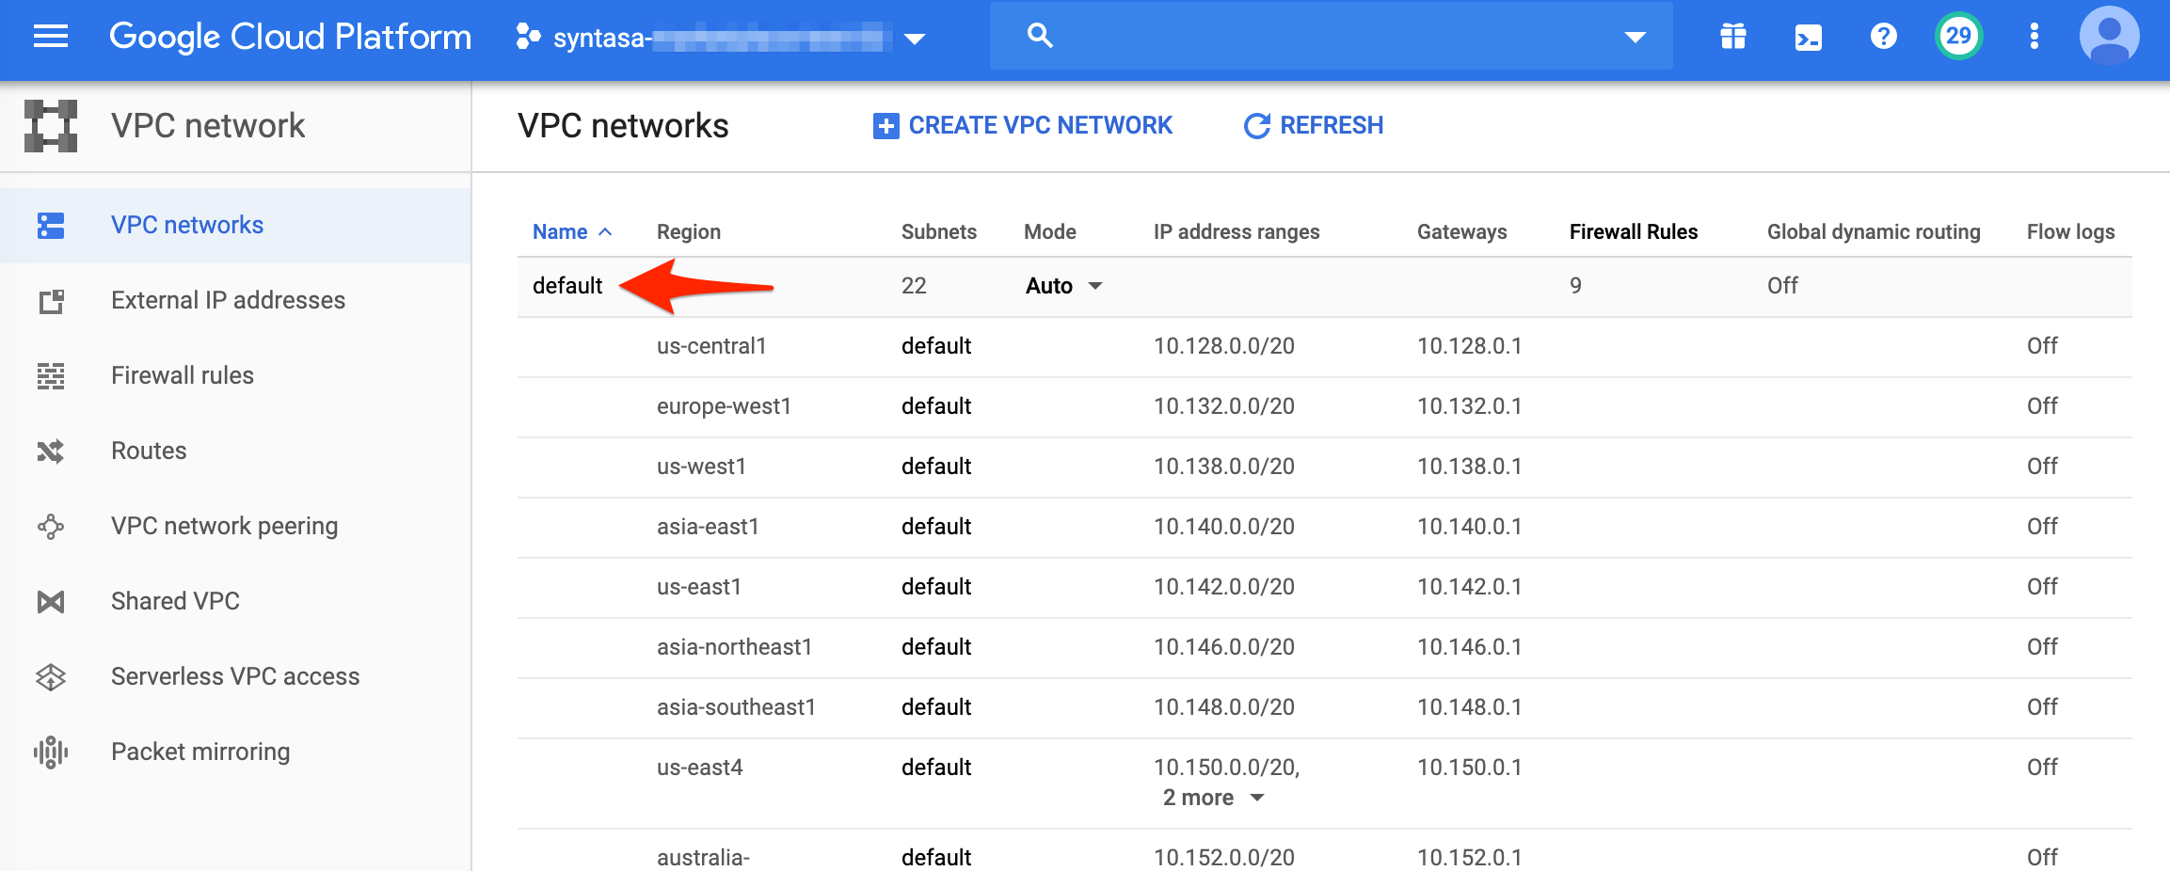The height and width of the screenshot is (871, 2170).
Task: Sort table by Name column
Action: click(x=560, y=232)
